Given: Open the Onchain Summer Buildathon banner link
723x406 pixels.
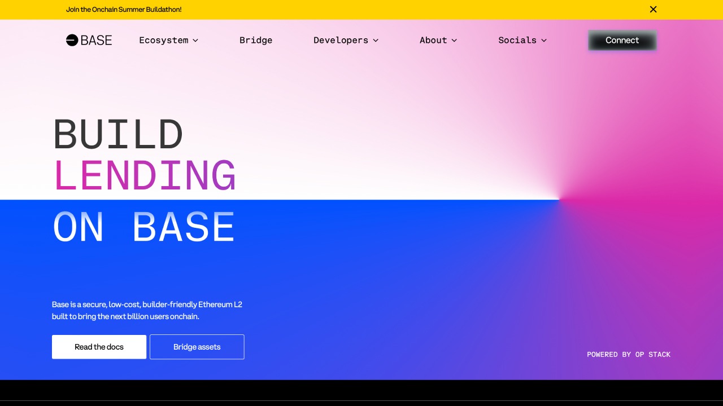Looking at the screenshot, I should tap(124, 10).
